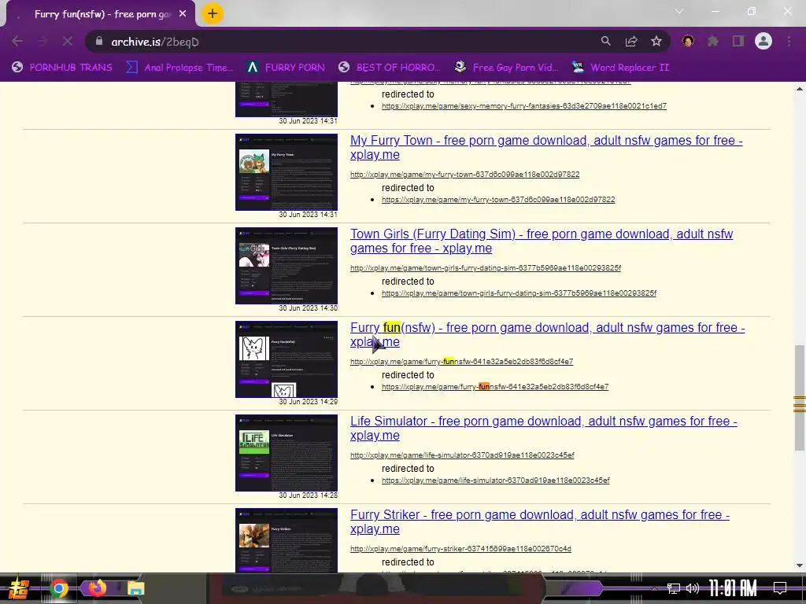Click the 30 Jun 2023 14:29 timestamp
This screenshot has width=806, height=604.
(308, 402)
